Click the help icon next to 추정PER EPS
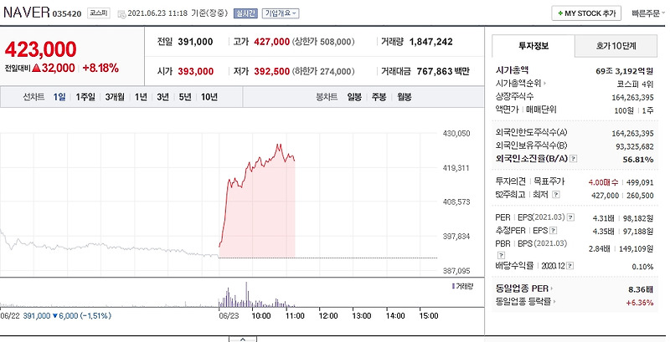The image size is (670, 342). 554,231
